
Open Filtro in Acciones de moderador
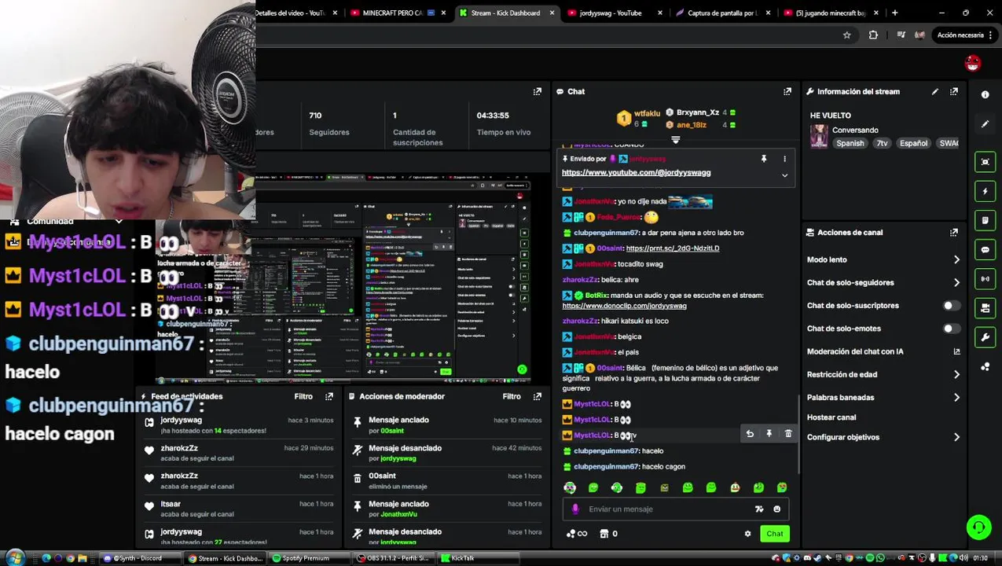tap(512, 396)
